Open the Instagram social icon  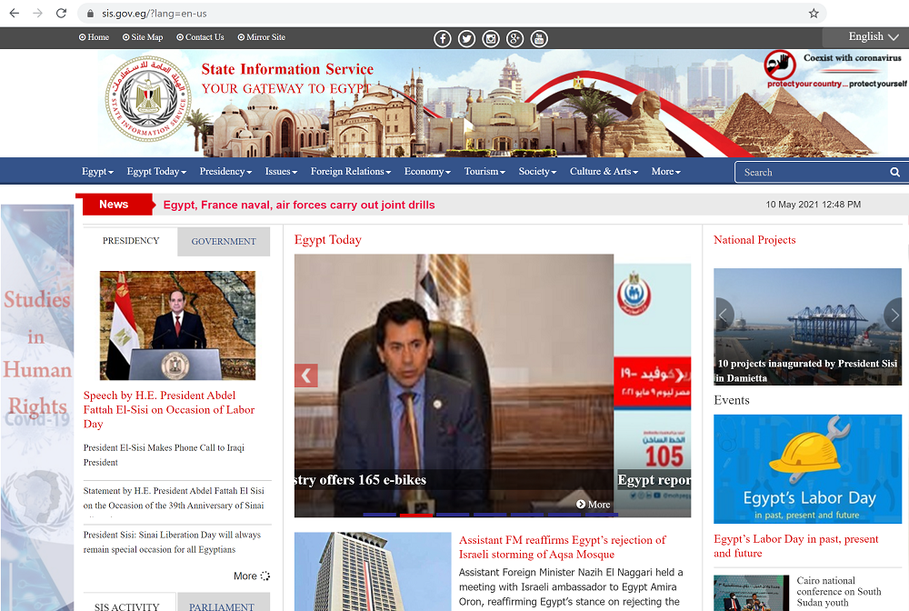click(x=491, y=38)
